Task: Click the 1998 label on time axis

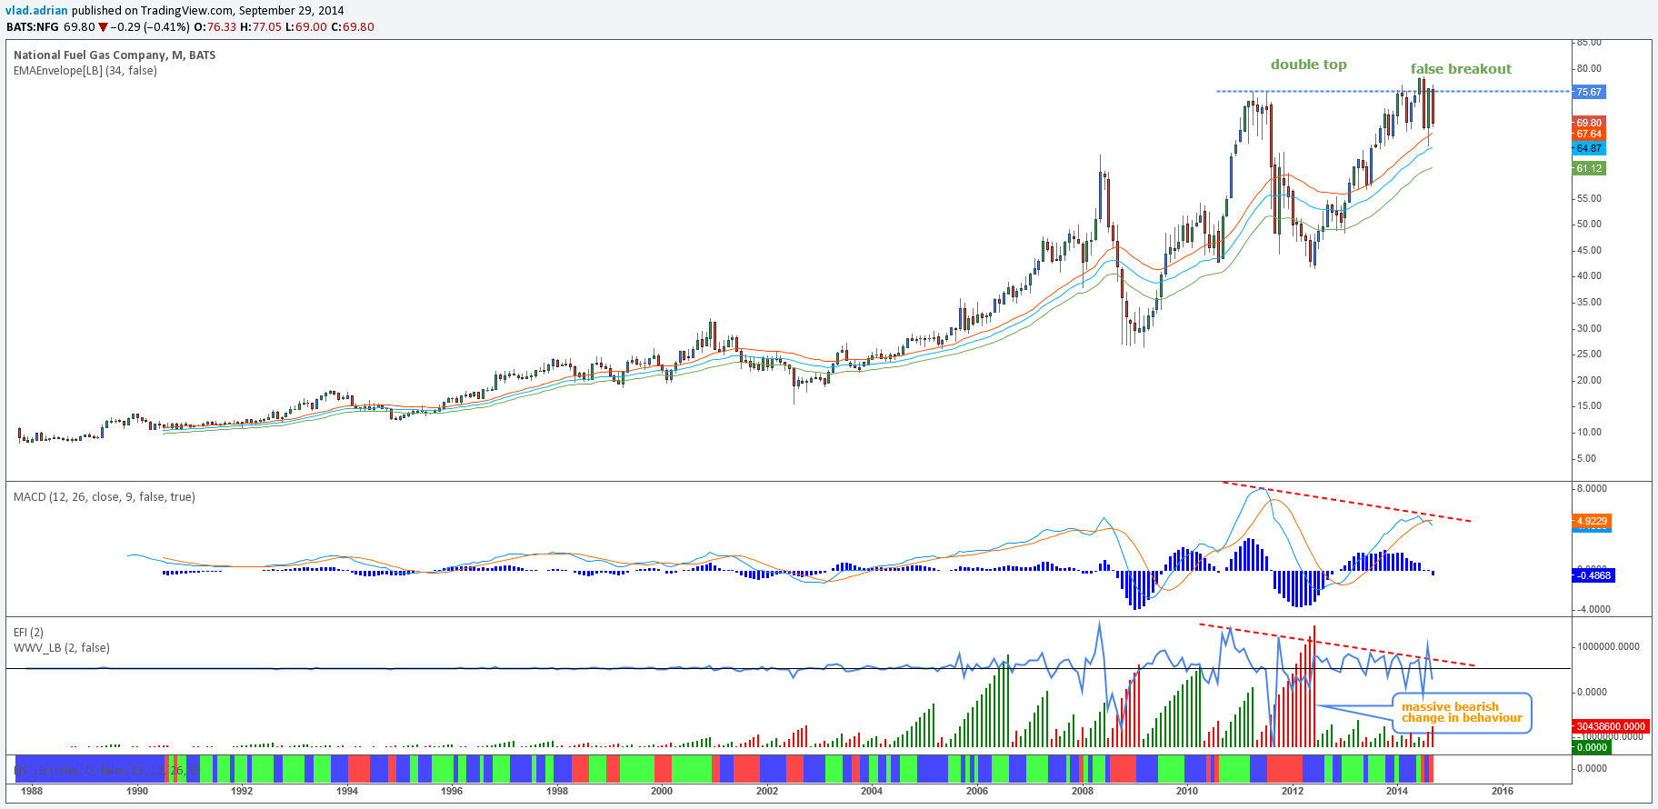Action: point(557,790)
